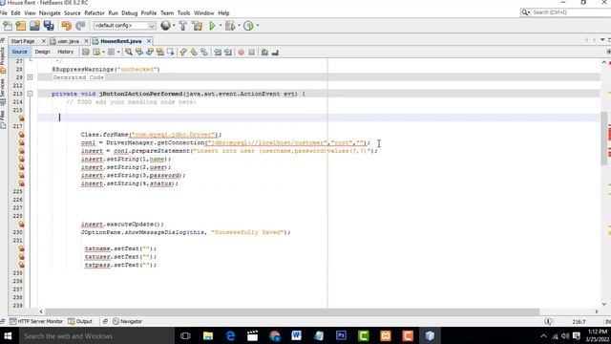Click the Open Project toolbar icon

(34, 26)
